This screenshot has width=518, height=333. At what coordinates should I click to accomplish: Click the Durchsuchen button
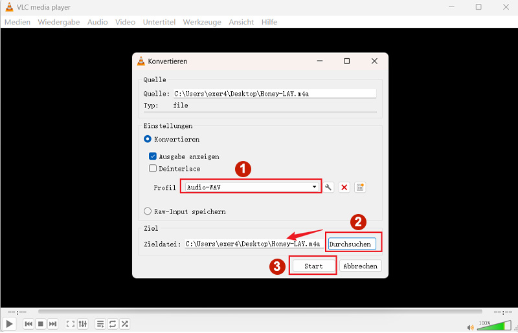coord(352,244)
